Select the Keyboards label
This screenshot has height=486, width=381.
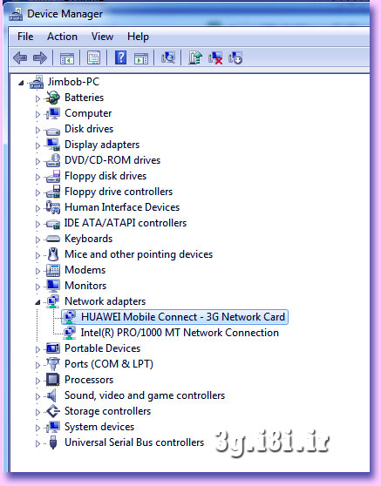88,239
